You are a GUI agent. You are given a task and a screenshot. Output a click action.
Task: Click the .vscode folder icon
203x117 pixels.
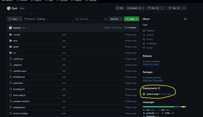pyautogui.click(x=11, y=34)
